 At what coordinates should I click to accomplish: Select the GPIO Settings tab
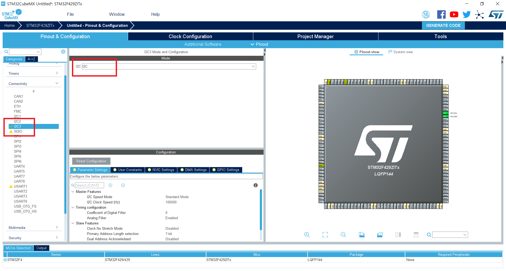pos(226,170)
